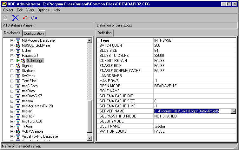Select the Starbase database icon

coord(18,71)
